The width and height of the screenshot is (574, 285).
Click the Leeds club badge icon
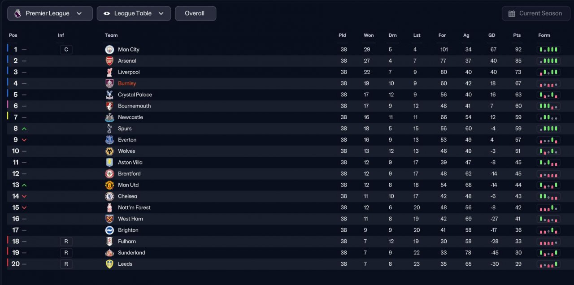109,264
